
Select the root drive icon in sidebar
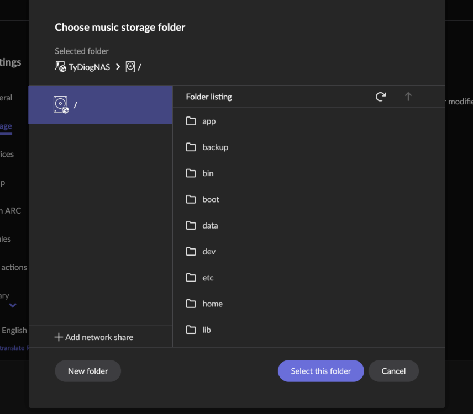(61, 104)
